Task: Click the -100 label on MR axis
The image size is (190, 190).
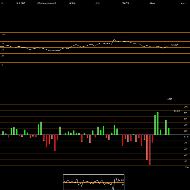Action: pyautogui.click(x=186, y=168)
